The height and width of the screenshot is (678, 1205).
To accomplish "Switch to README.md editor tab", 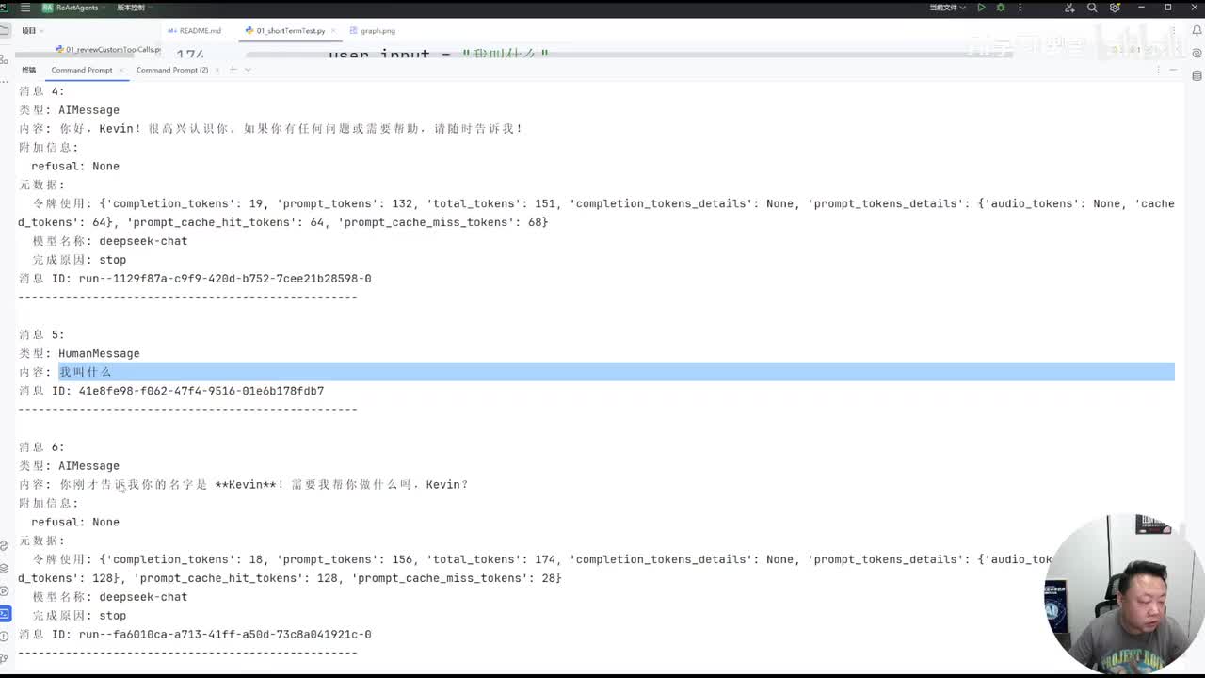I will [x=194, y=30].
